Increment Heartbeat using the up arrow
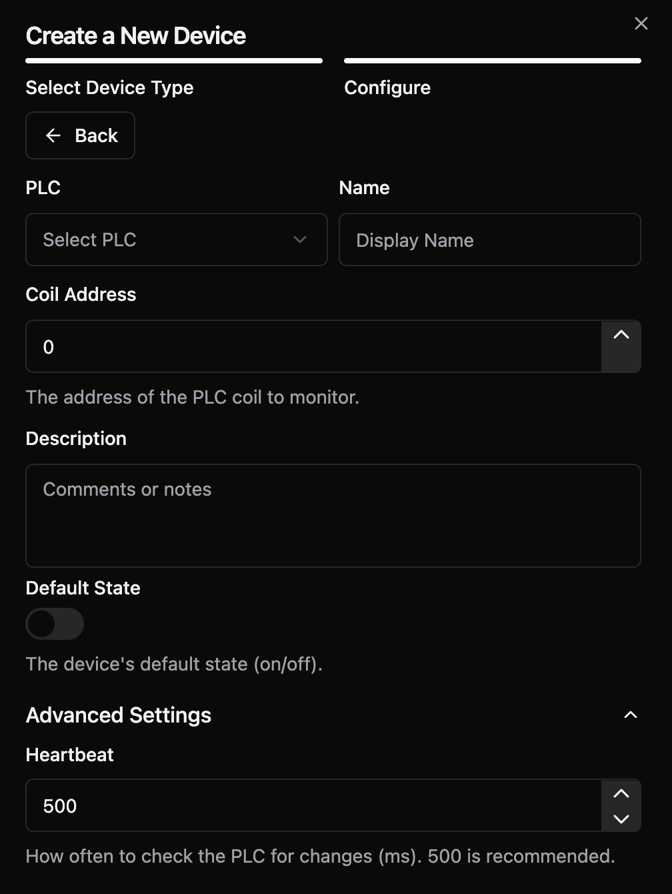 click(x=621, y=793)
